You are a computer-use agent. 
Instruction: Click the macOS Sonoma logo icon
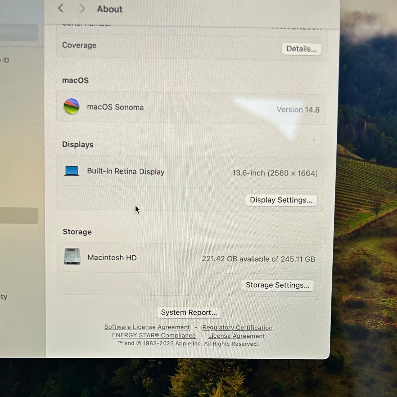click(71, 106)
